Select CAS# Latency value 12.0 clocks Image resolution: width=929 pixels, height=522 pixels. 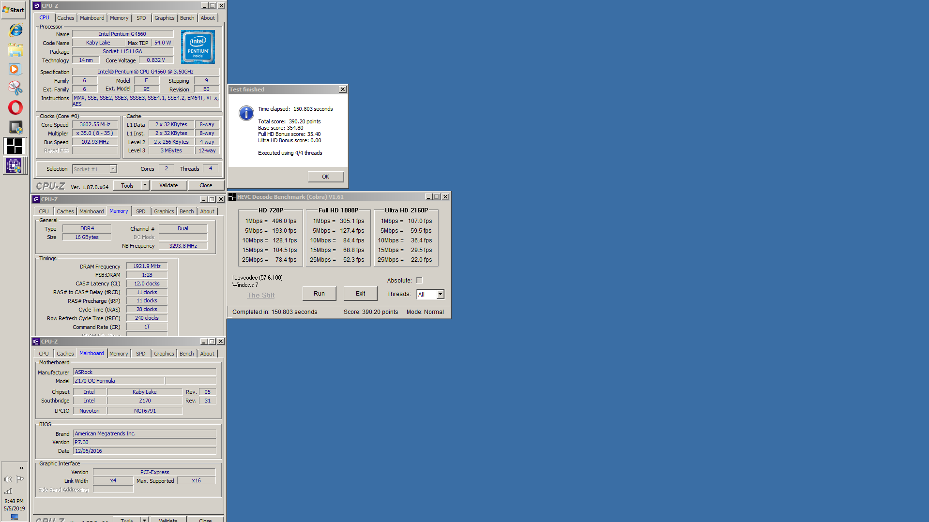pos(147,283)
